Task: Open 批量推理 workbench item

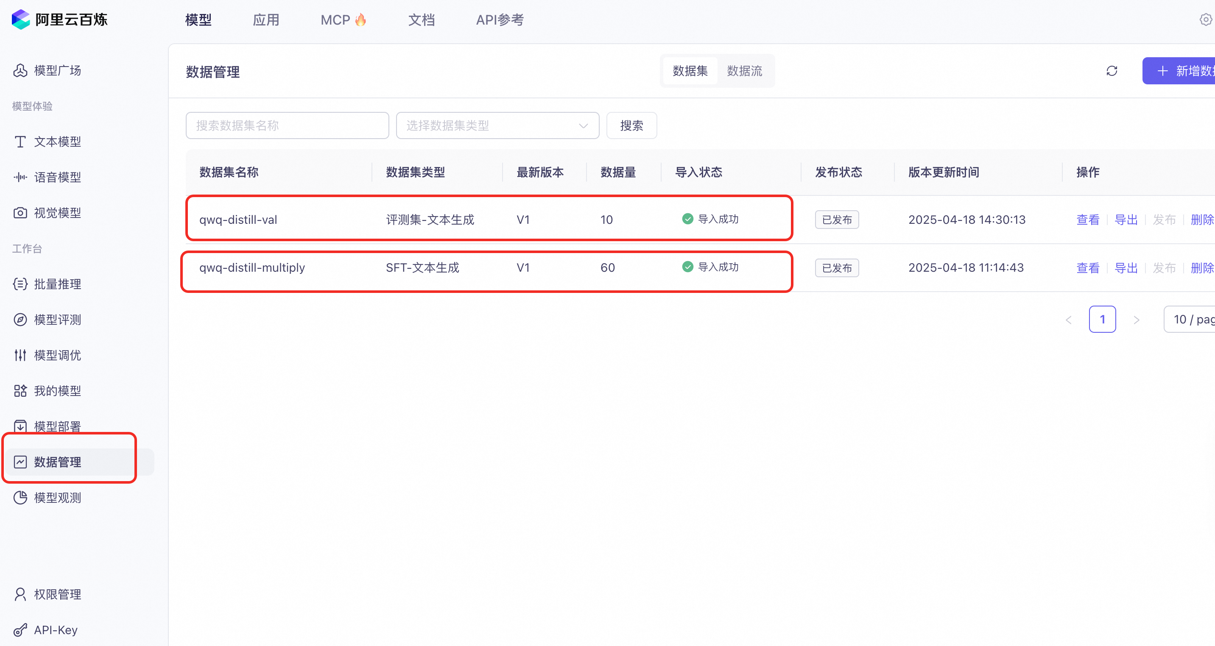Action: (x=58, y=284)
